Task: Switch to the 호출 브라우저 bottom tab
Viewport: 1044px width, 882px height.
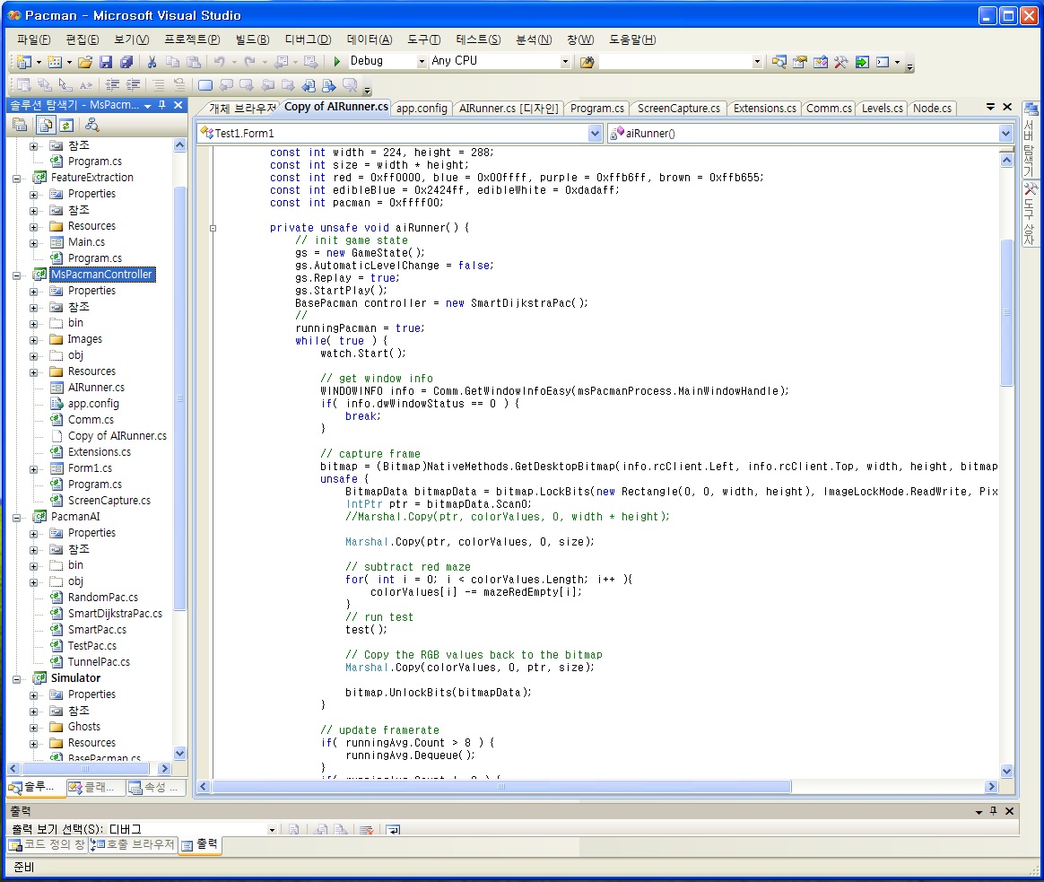Action: [133, 845]
